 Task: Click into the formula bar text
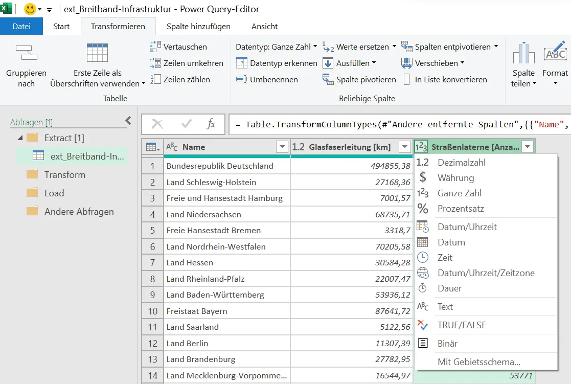400,124
